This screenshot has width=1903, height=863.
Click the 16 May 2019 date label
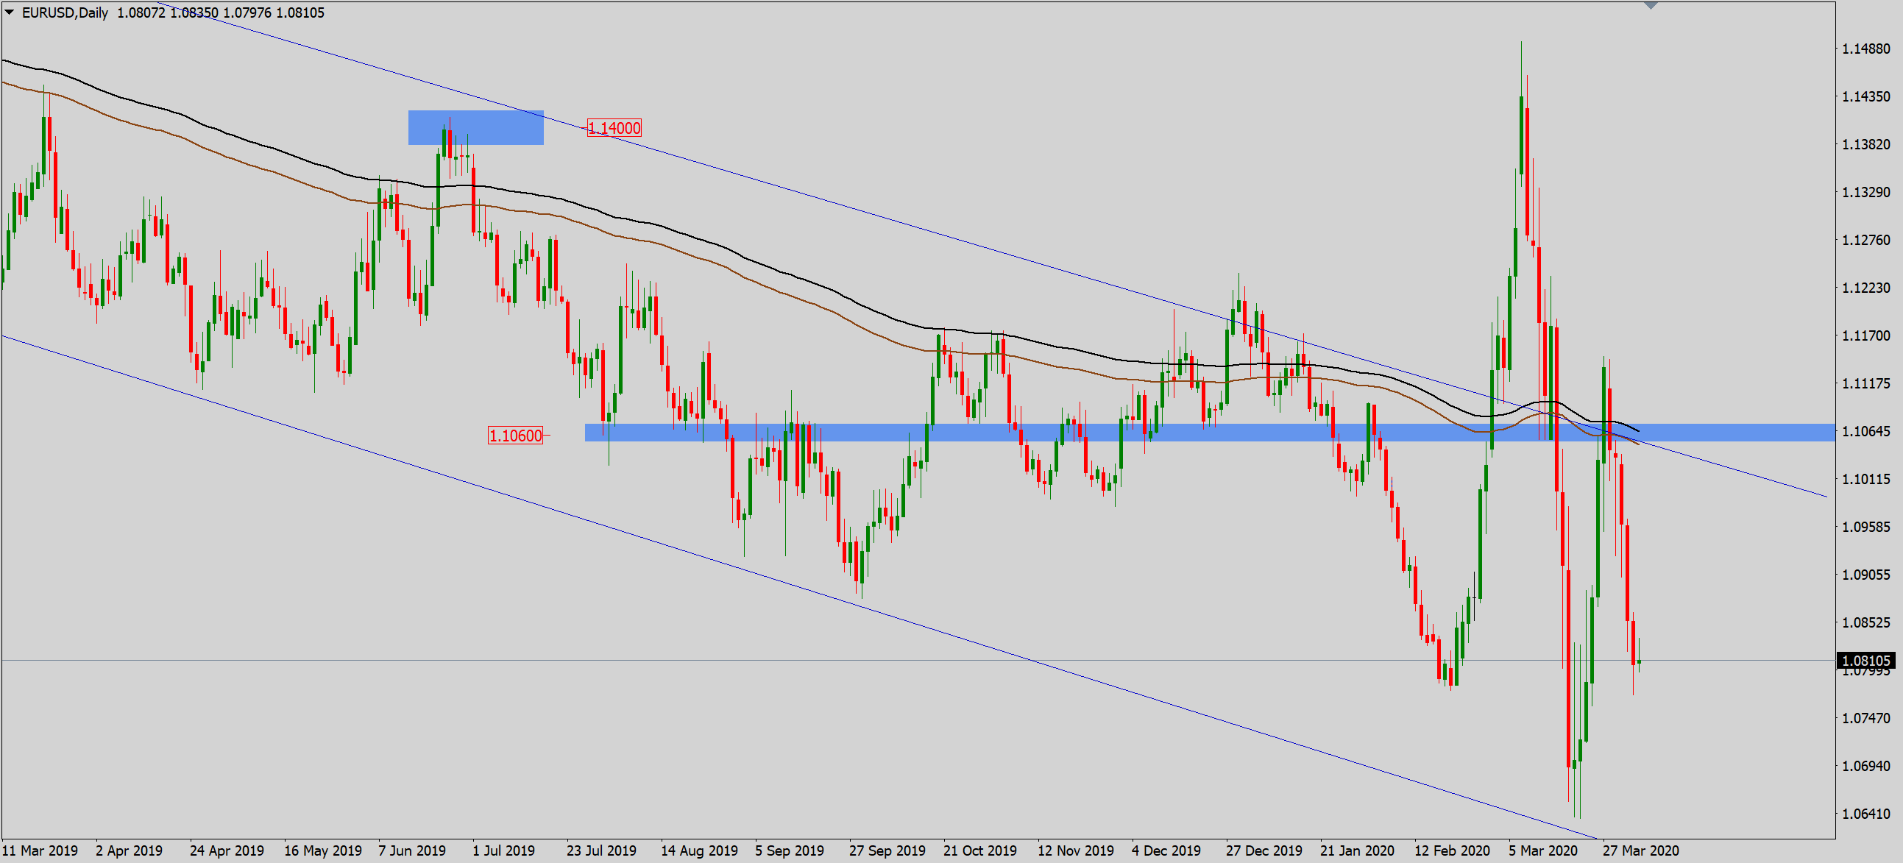coord(323,850)
